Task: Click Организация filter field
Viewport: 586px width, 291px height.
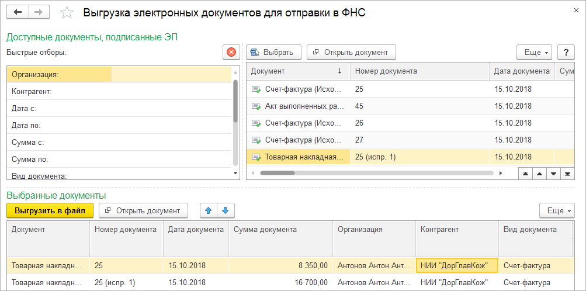Action: pyautogui.click(x=172, y=75)
